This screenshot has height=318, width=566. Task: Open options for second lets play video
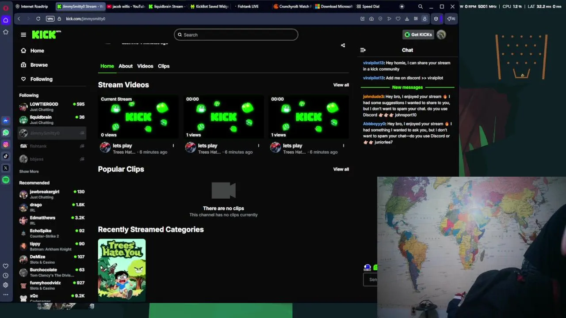tap(258, 146)
